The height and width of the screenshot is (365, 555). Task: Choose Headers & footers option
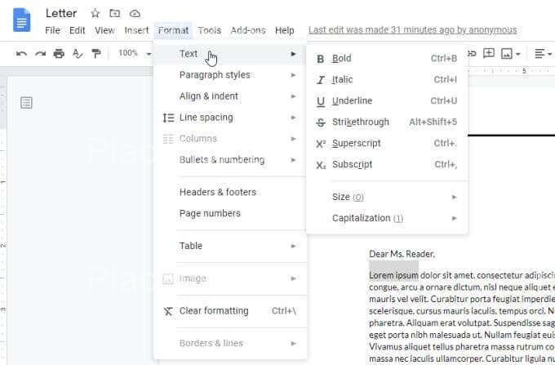coord(218,193)
